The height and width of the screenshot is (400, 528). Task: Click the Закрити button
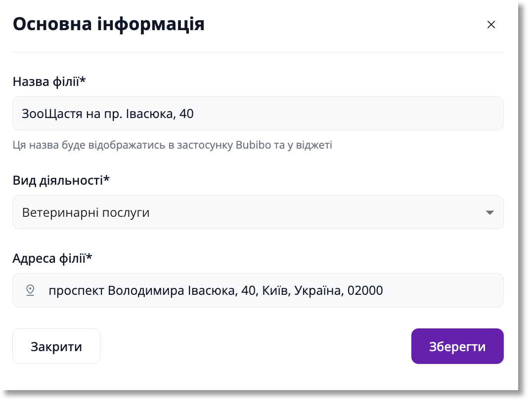click(56, 346)
